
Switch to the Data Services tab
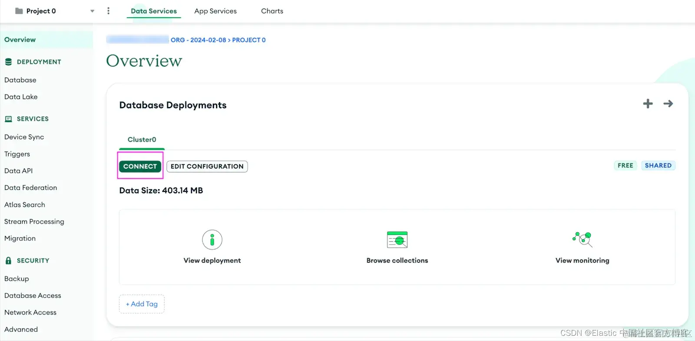pos(154,11)
